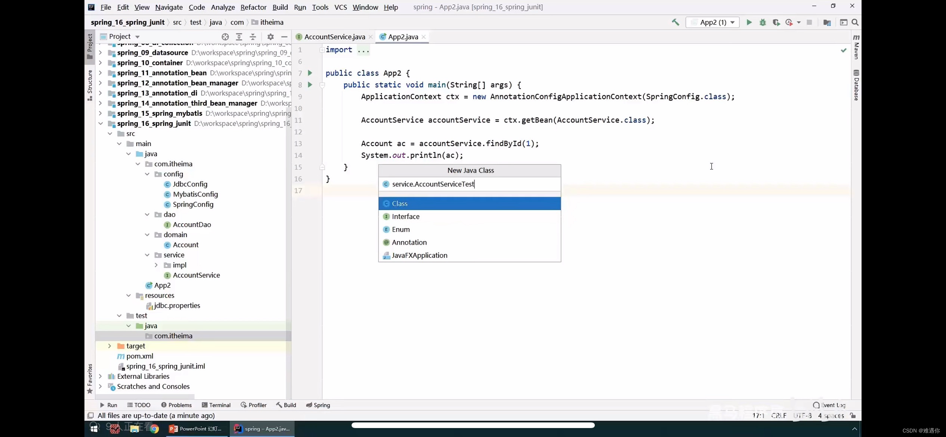Collapse the config package node
This screenshot has width=946, height=437.
(147, 174)
